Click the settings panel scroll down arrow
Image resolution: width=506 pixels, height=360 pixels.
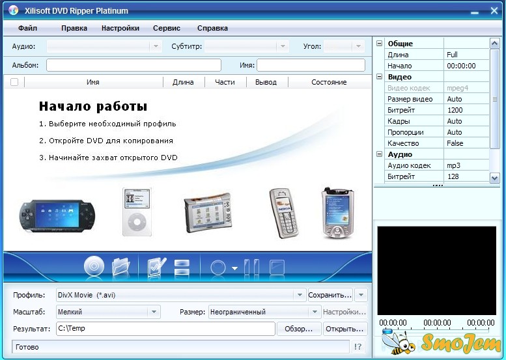(495, 178)
